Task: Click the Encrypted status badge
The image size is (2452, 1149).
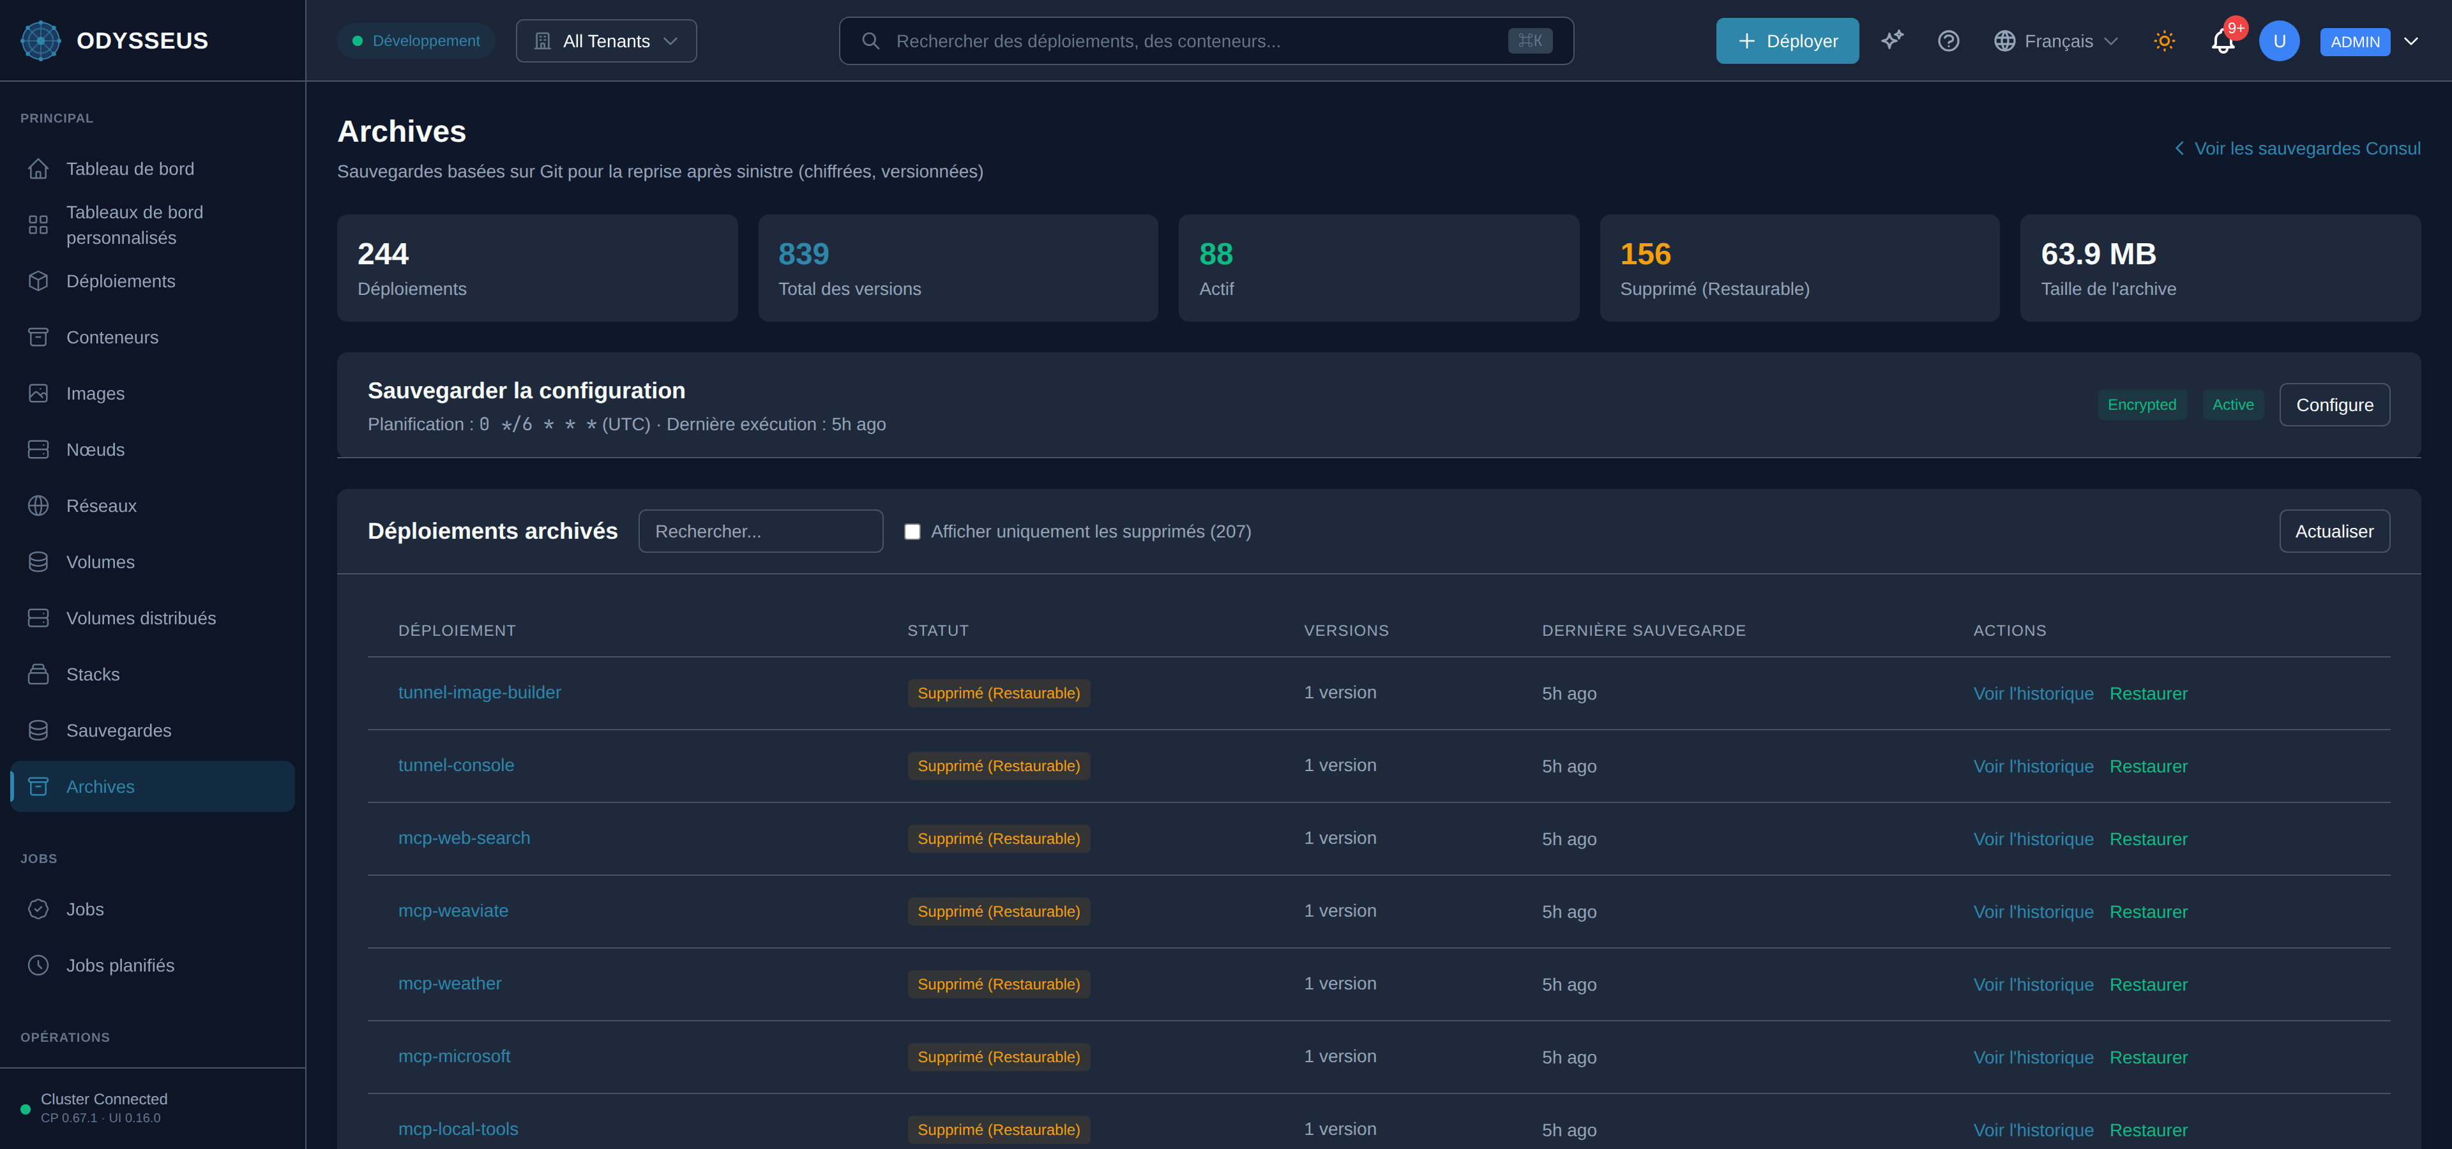Action: click(x=2142, y=404)
